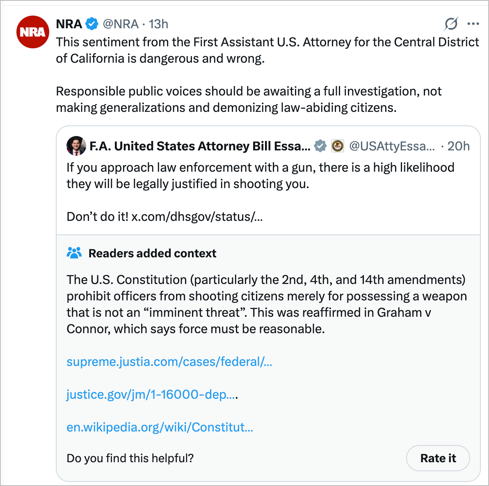
Task: Click the F.A. United States Attorney Bill Essa name
Action: point(200,146)
